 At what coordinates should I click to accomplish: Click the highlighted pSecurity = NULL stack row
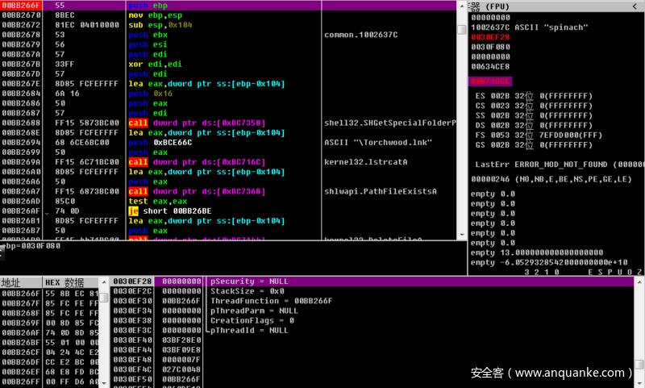[x=248, y=282]
